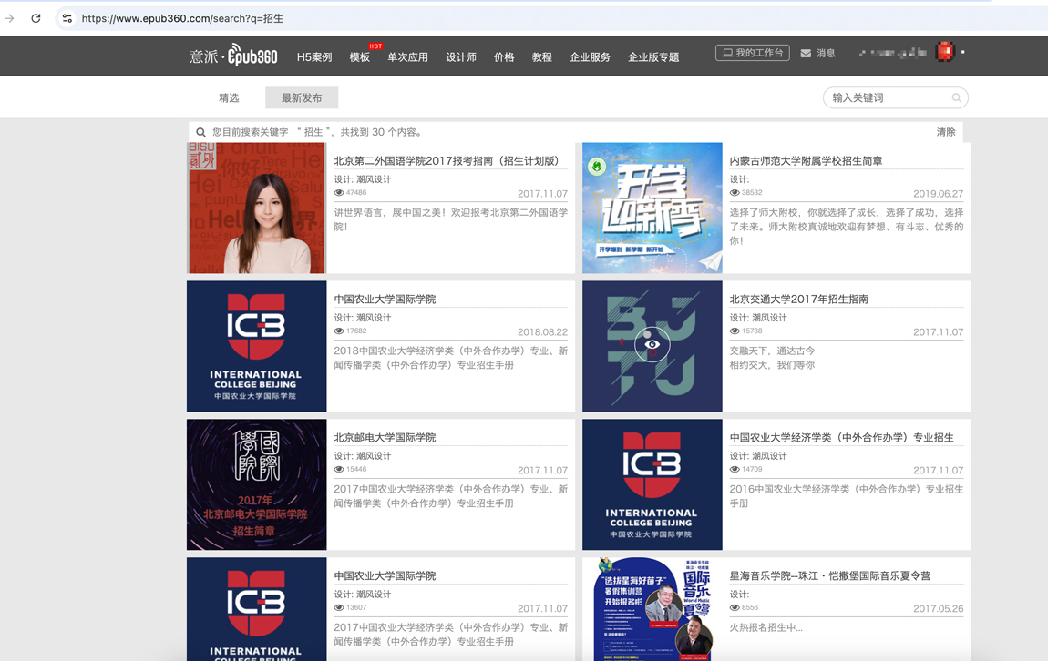Click the search icon beside result summary

(x=200, y=132)
